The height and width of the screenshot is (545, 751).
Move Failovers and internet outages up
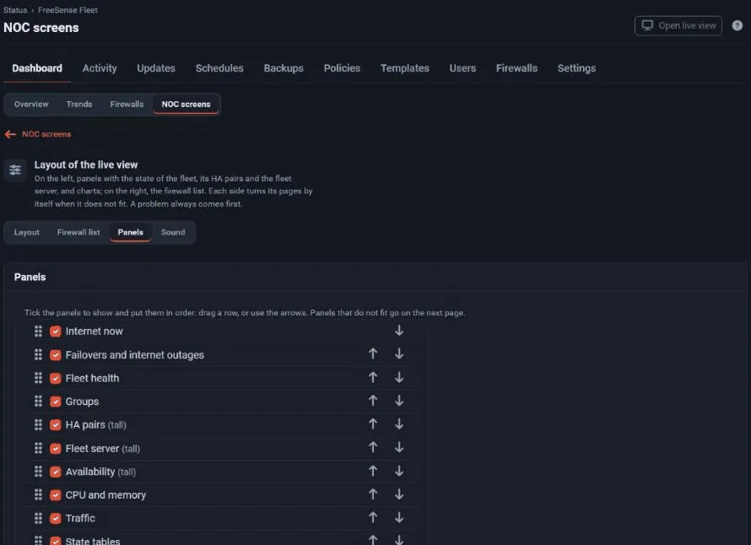point(373,354)
